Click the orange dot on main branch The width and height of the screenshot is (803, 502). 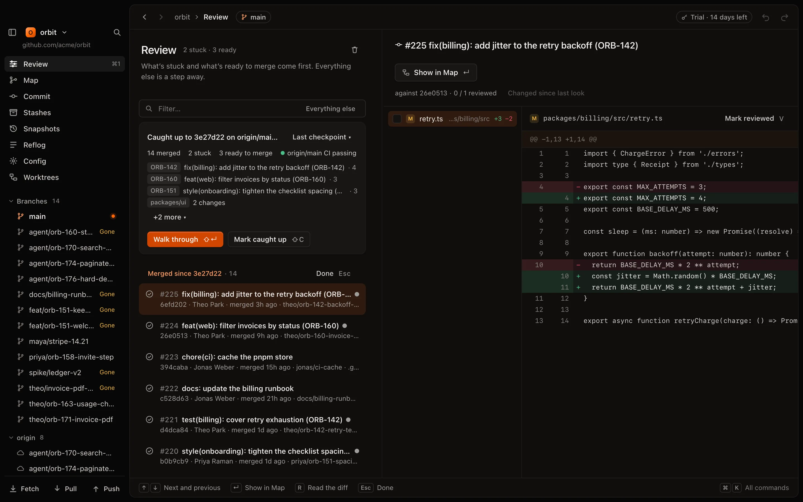tap(113, 216)
